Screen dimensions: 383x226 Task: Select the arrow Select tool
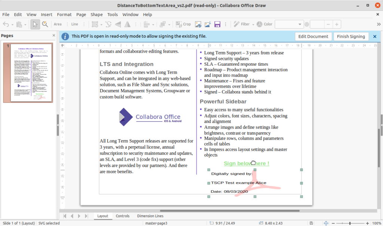click(35, 24)
